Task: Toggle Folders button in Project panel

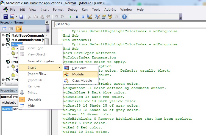Action: (x=18, y=29)
